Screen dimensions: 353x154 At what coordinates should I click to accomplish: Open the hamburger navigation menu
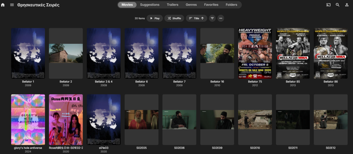pyautogui.click(x=12, y=5)
